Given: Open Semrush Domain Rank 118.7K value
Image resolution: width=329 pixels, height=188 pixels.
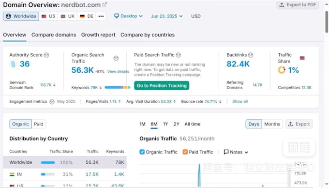Looking at the screenshot, I should point(46,85).
